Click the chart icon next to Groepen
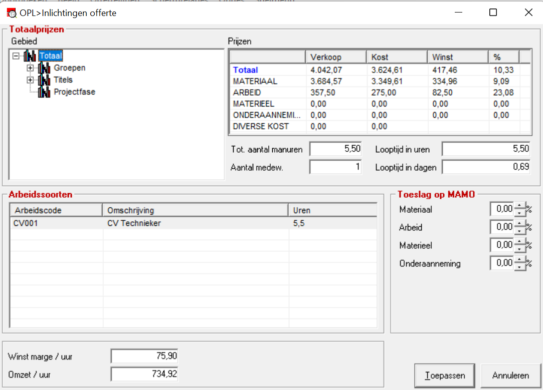Image resolution: width=543 pixels, height=390 pixels. (44, 68)
